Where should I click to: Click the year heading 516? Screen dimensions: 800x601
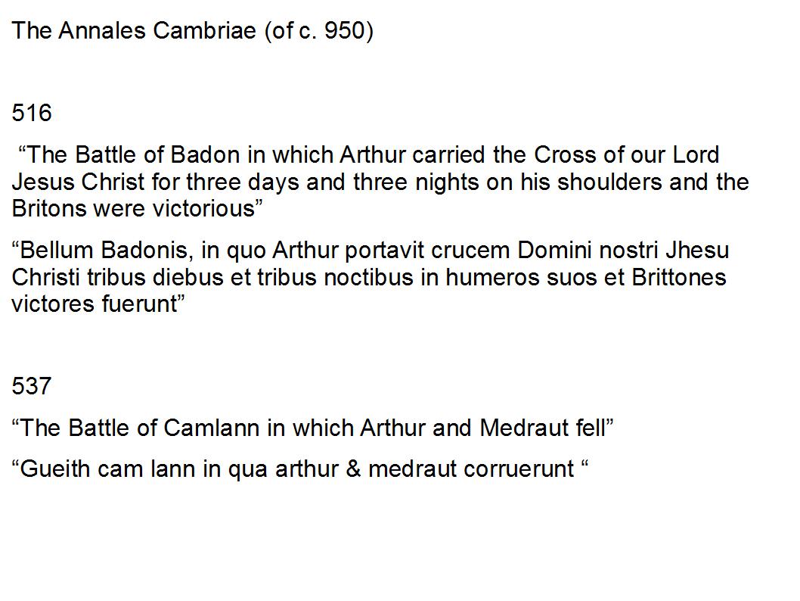32,112
